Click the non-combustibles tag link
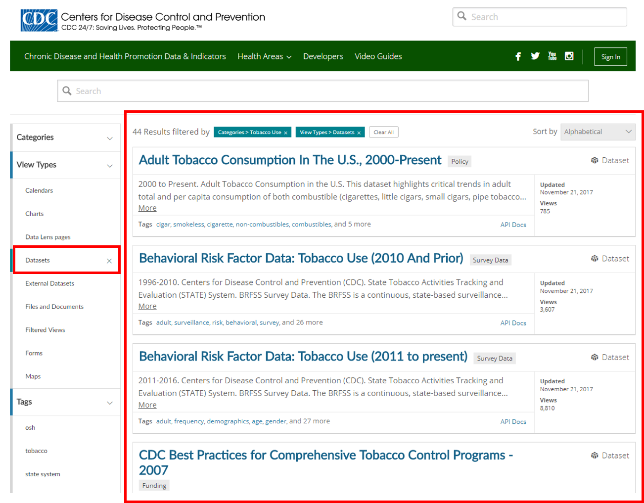The image size is (644, 503). click(262, 225)
